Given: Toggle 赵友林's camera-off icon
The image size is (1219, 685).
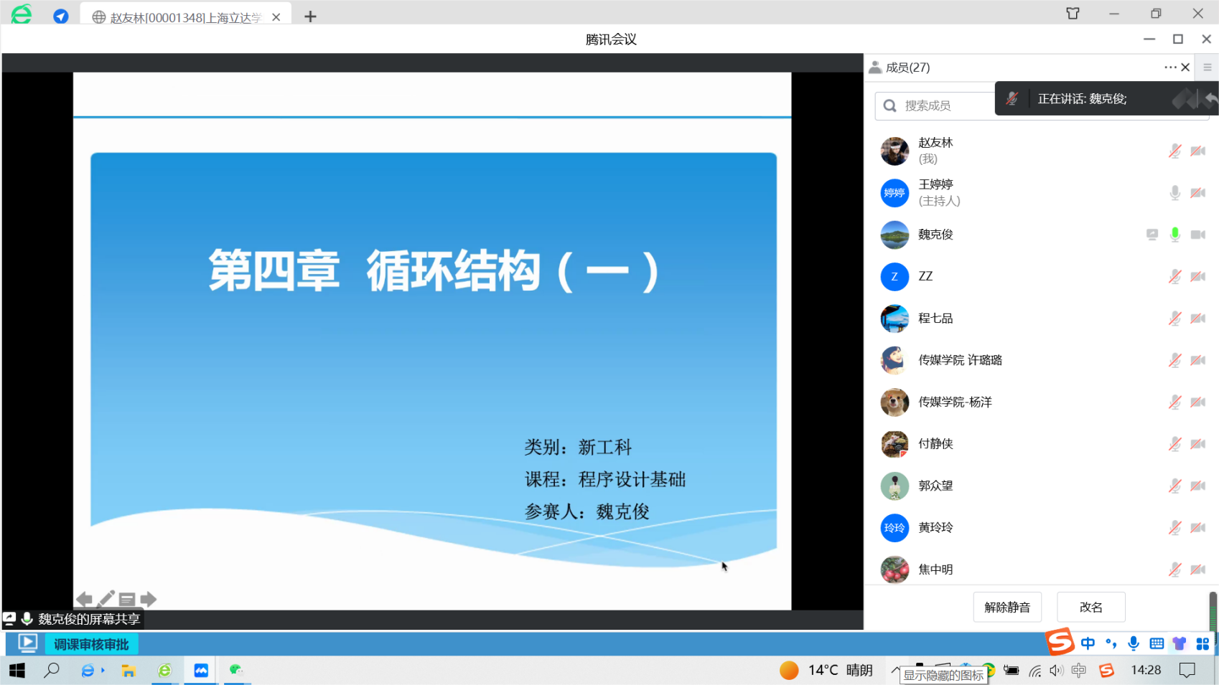Looking at the screenshot, I should pyautogui.click(x=1198, y=151).
